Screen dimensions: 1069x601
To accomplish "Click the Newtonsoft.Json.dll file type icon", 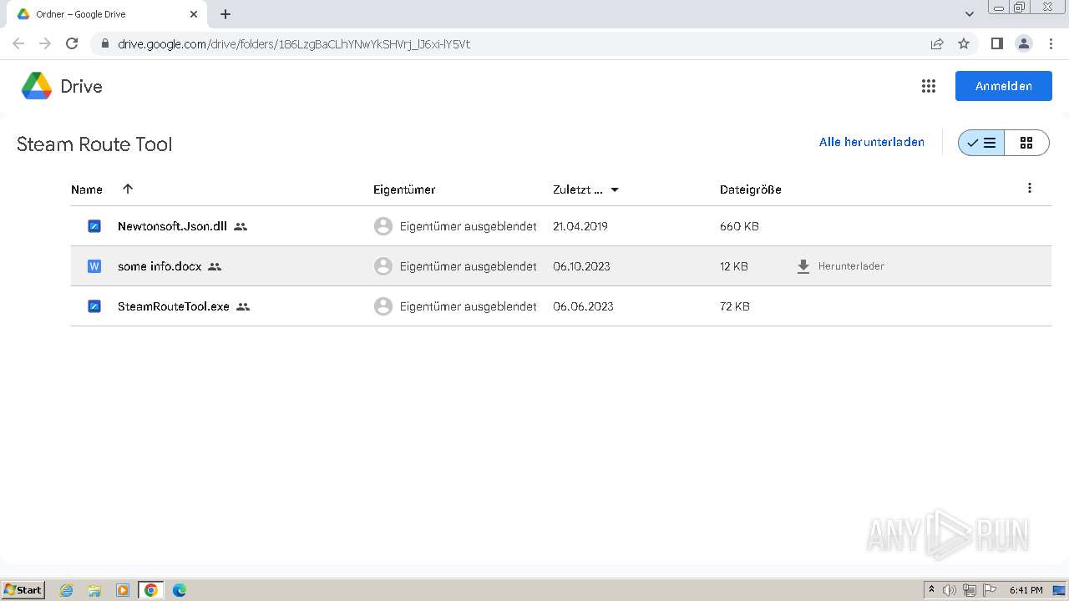I will pos(94,226).
